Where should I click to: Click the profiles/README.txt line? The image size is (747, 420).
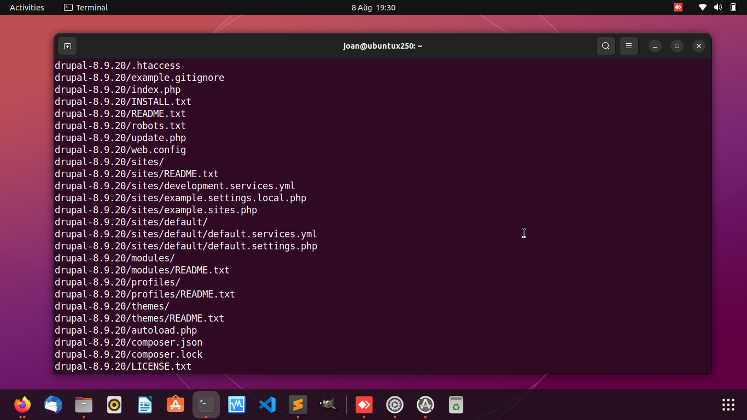145,294
